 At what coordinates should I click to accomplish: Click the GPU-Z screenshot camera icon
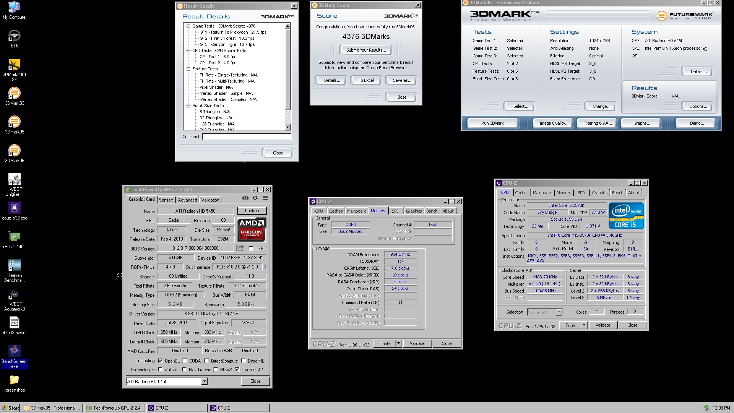pyautogui.click(x=245, y=198)
